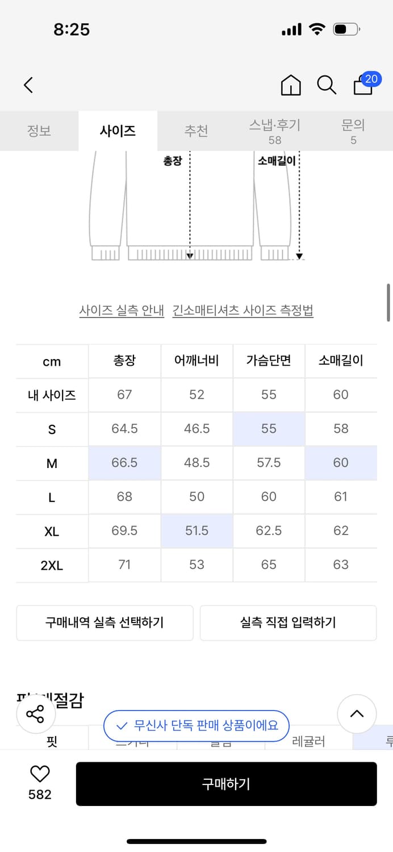
Task: Select the M size row label
Action: pos(52,463)
